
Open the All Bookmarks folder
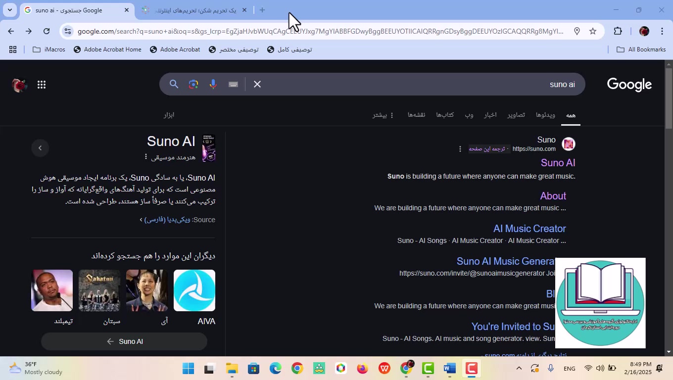coord(641,49)
